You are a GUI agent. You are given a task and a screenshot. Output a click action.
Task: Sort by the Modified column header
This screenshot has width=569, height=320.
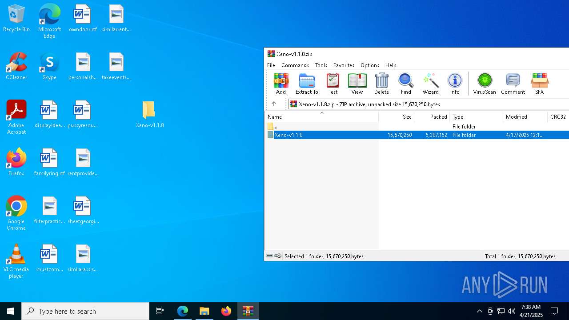point(525,117)
